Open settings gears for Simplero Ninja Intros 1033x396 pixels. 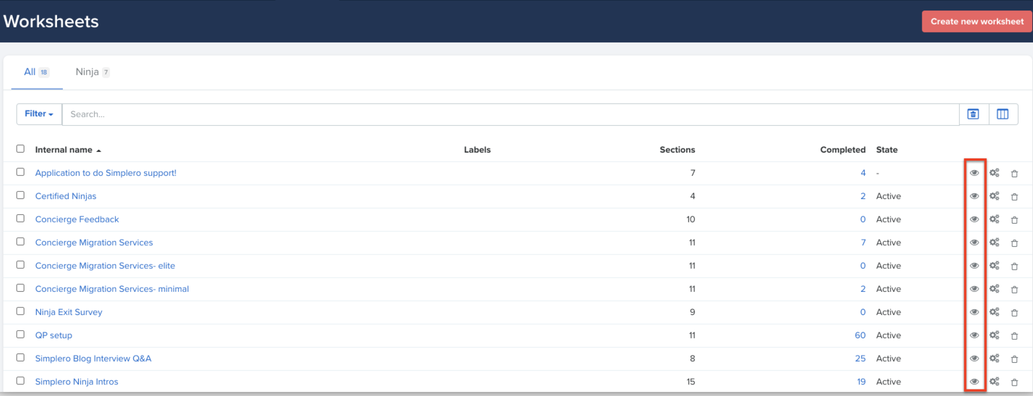[995, 381]
